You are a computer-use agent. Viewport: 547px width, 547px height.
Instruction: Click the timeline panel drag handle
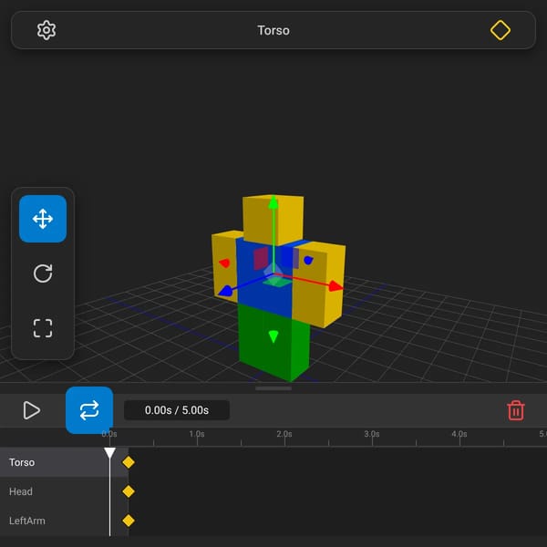click(x=273, y=388)
